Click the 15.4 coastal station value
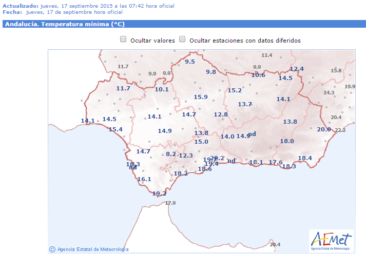 coord(115,129)
